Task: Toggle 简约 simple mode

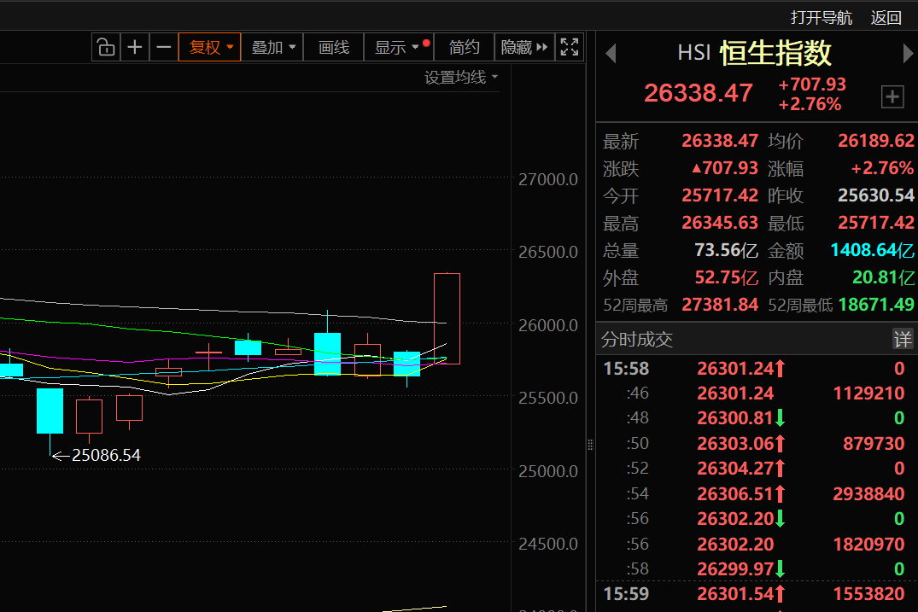Action: [x=465, y=48]
